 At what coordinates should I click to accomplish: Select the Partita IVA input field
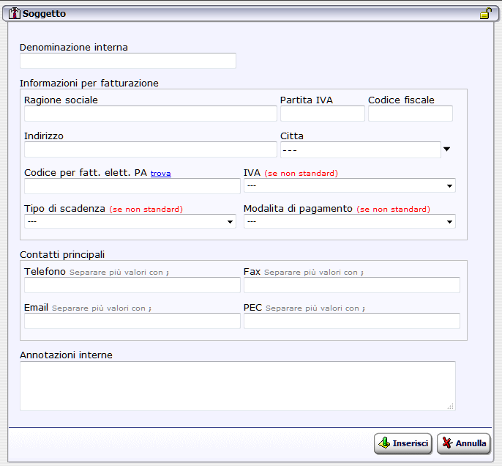coord(322,114)
